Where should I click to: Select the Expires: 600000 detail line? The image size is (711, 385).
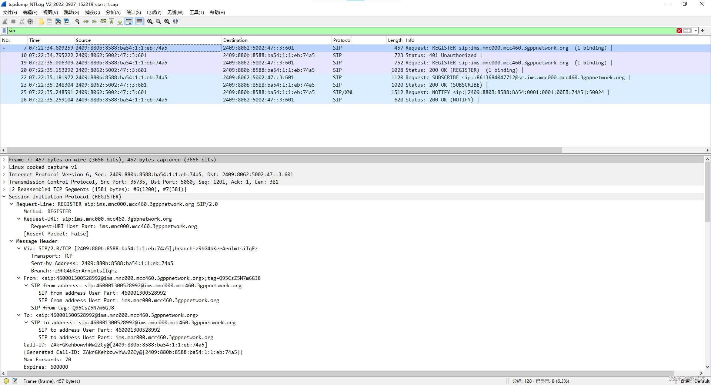pyautogui.click(x=46, y=367)
